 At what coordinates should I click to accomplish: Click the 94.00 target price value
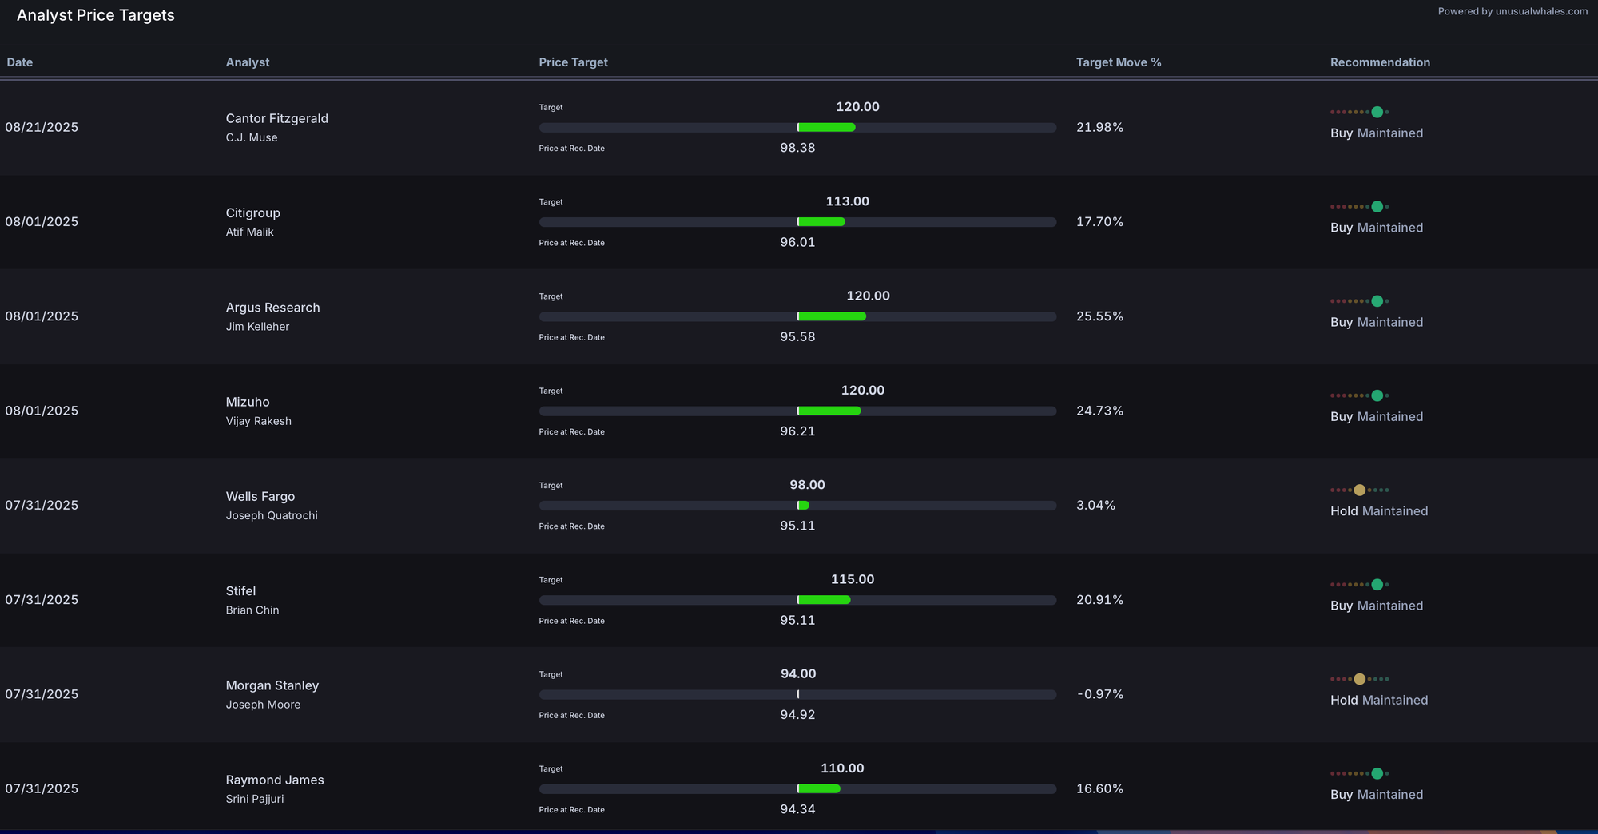click(798, 674)
